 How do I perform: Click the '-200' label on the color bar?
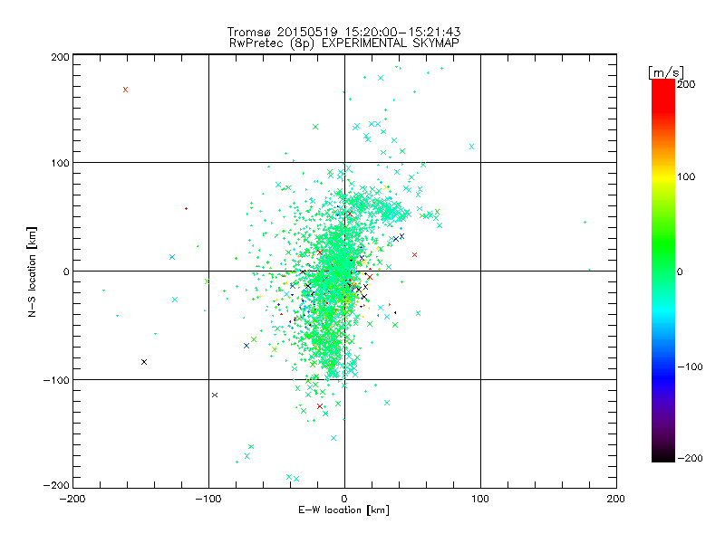(690, 458)
